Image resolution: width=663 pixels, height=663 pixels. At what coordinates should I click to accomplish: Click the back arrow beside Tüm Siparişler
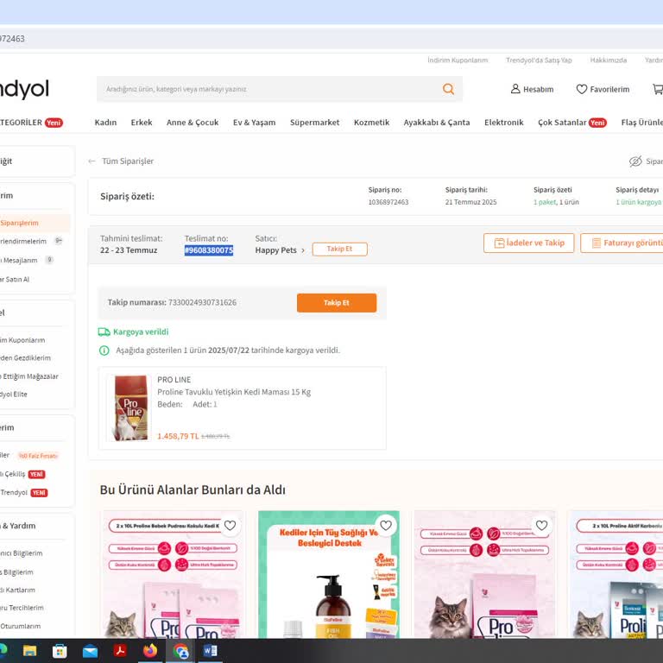[x=92, y=161]
